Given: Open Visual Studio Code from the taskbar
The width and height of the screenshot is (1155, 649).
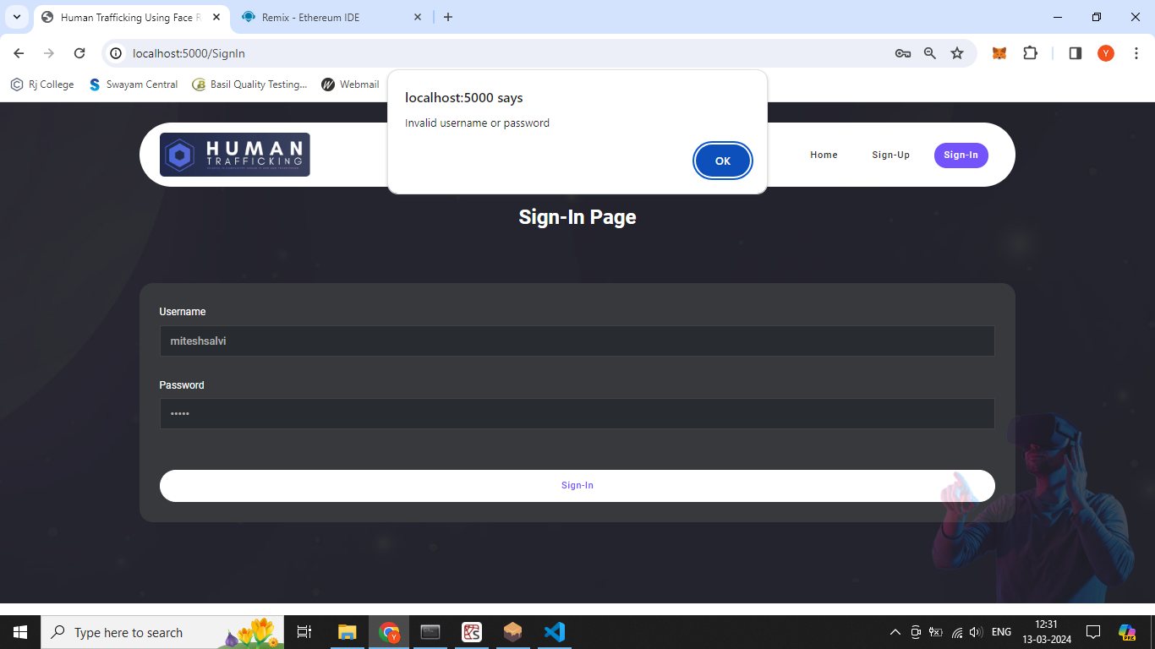Looking at the screenshot, I should pos(554,632).
